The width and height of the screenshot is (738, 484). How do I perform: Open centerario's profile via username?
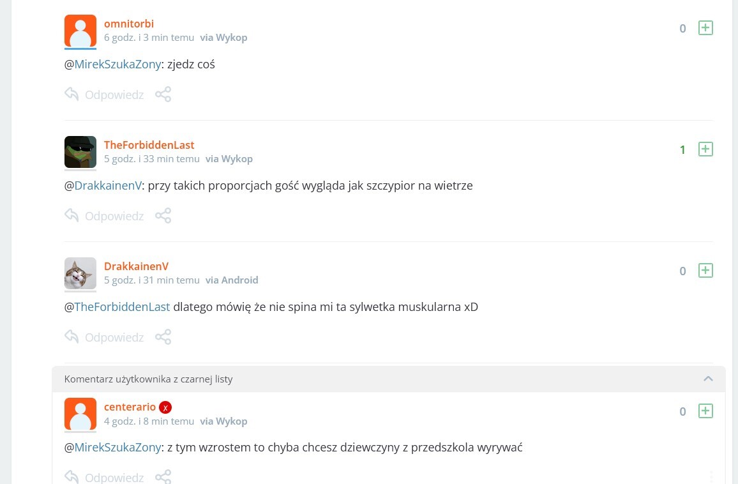click(130, 407)
